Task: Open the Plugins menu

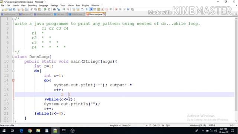Action: pos(86,6)
